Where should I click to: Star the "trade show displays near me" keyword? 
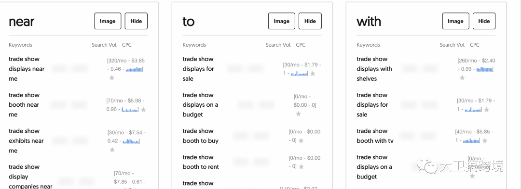(x=112, y=77)
